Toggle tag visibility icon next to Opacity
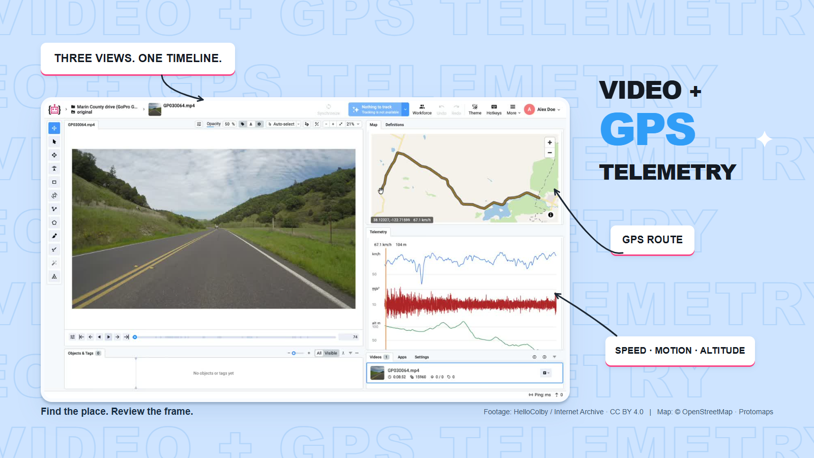The height and width of the screenshot is (458, 814). point(243,124)
